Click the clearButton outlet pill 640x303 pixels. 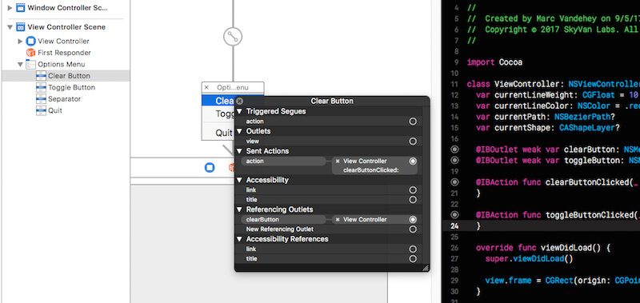click(x=284, y=219)
